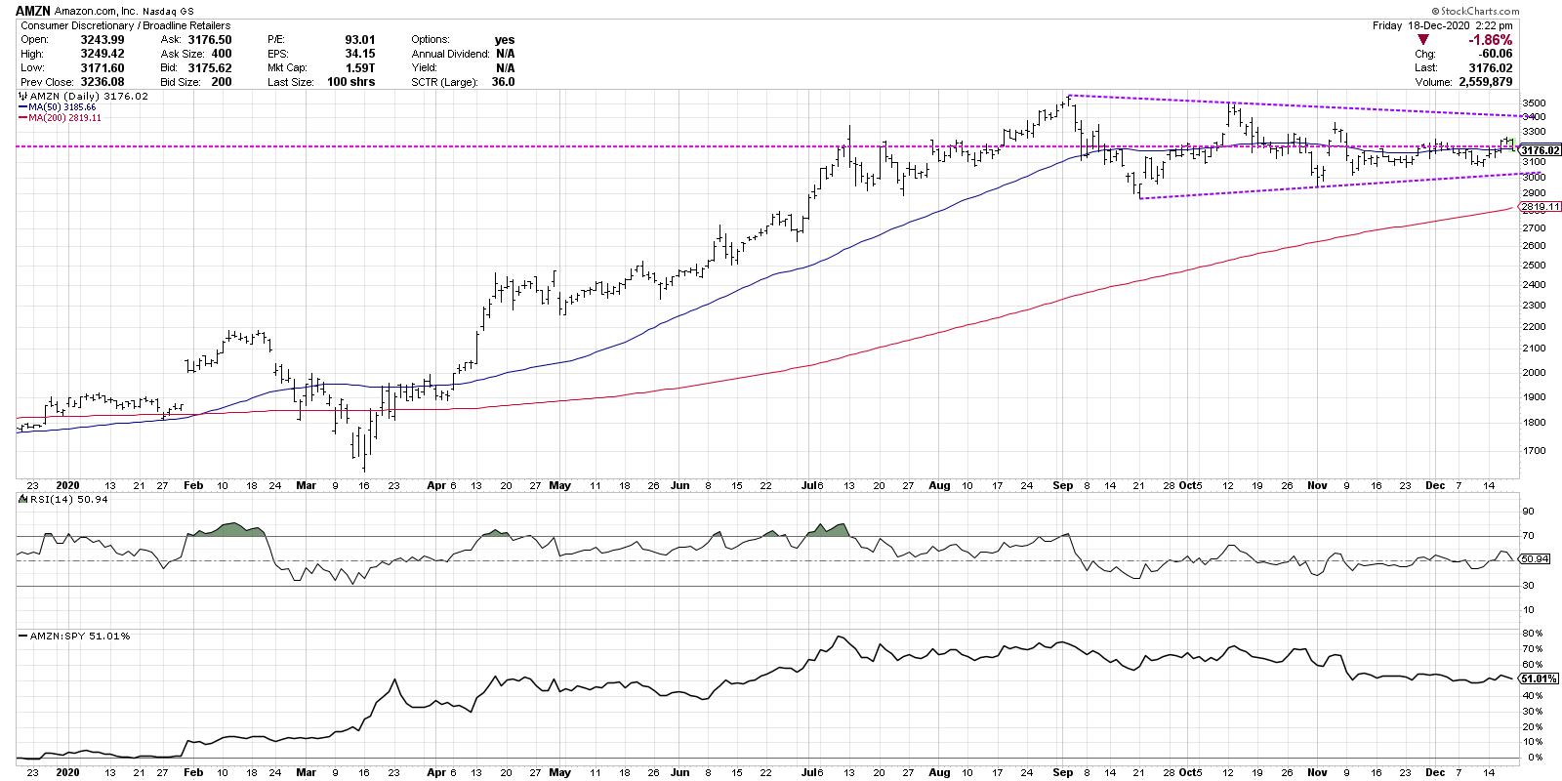Click the 2020 year label on the date axis

coord(67,484)
